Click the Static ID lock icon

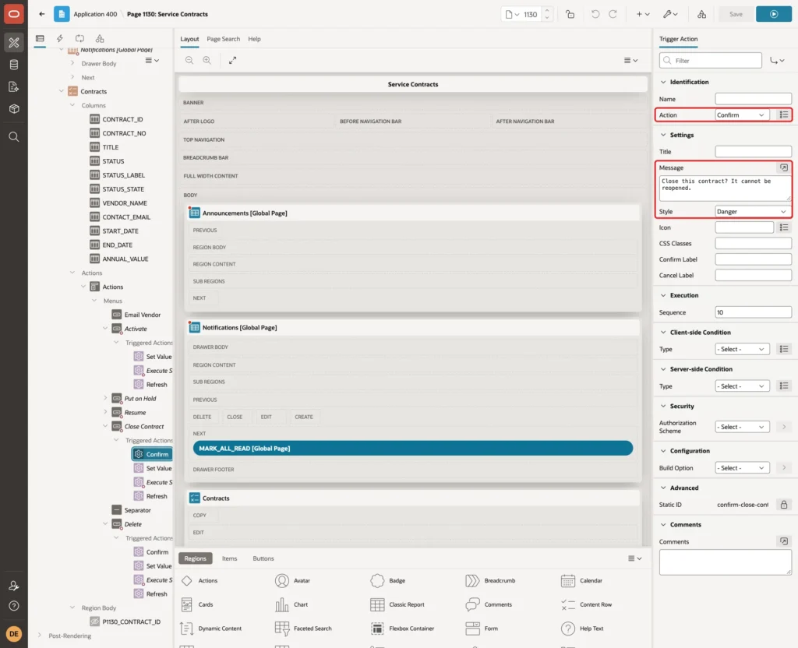pos(784,505)
